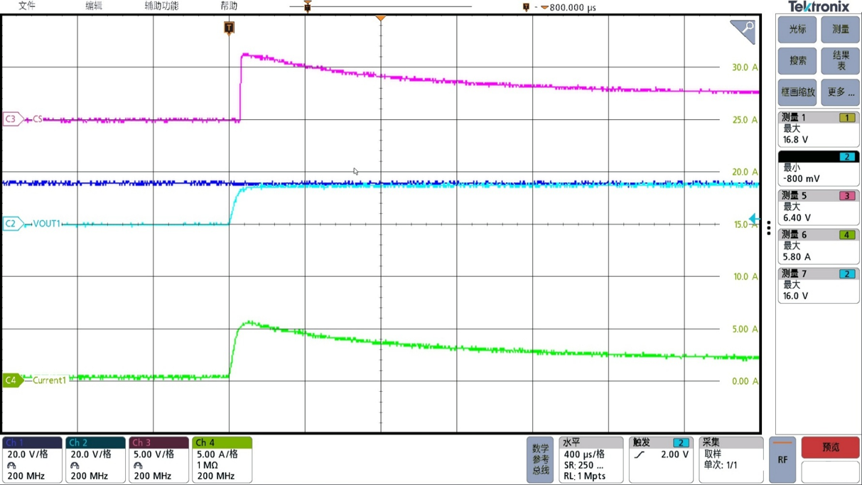
Task: Click the C4 Current1 channel handle
Action: (13, 381)
